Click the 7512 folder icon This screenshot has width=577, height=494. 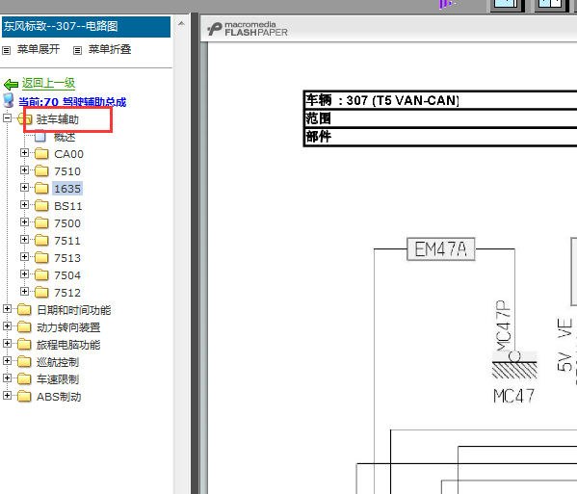click(41, 292)
